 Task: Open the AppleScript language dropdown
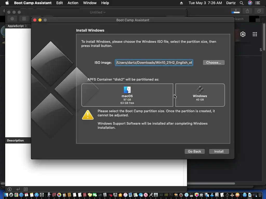[17, 26]
